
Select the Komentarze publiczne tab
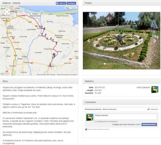[93, 109]
